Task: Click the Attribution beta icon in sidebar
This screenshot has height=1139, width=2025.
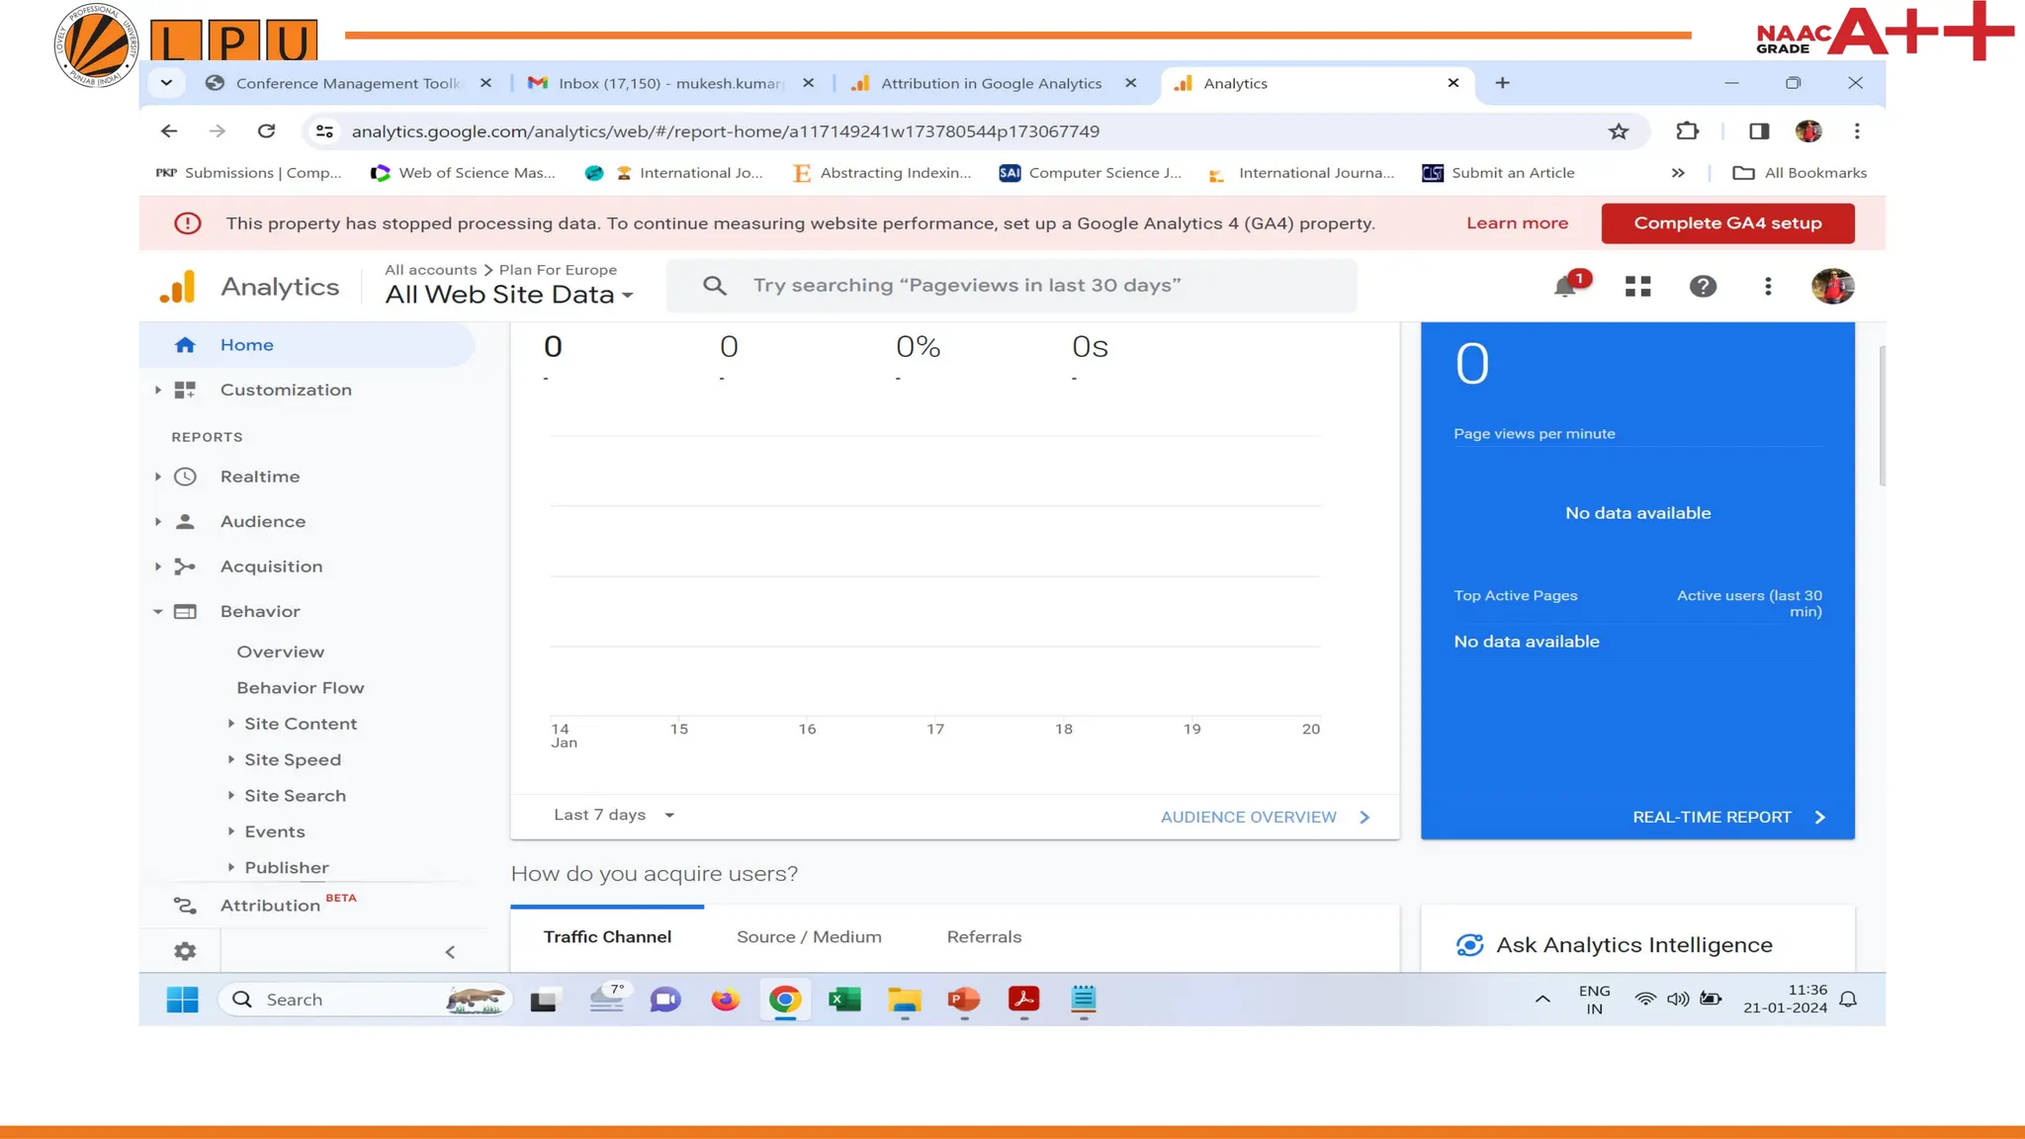Action: click(185, 906)
